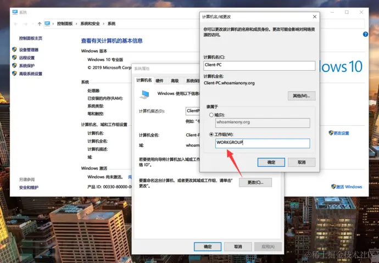Click the 计算机名(C) input field
The height and width of the screenshot is (263, 379).
point(259,66)
